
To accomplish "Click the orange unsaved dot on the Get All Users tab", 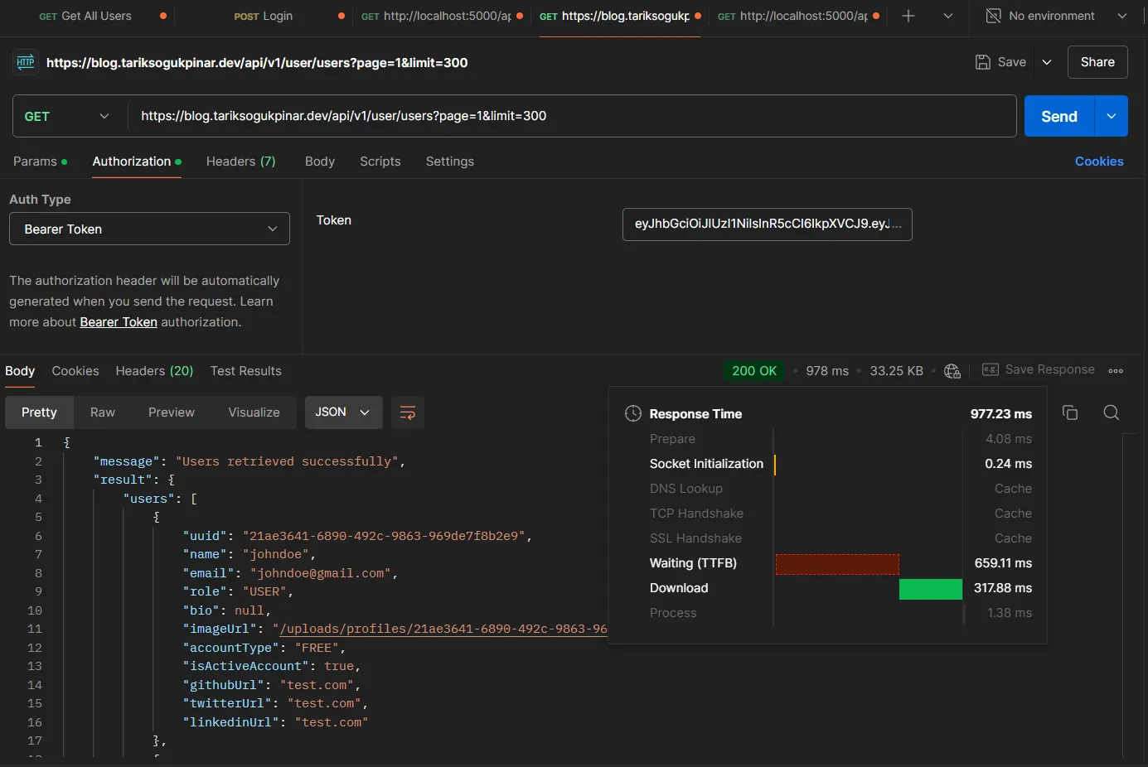I will point(162,16).
